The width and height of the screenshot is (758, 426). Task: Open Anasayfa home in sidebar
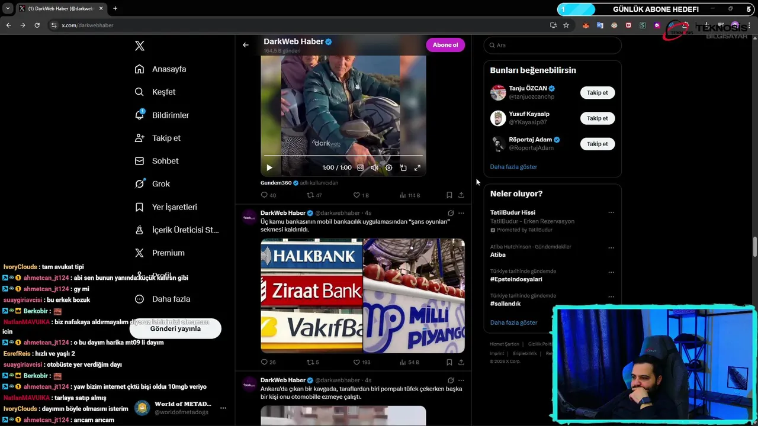(160, 69)
